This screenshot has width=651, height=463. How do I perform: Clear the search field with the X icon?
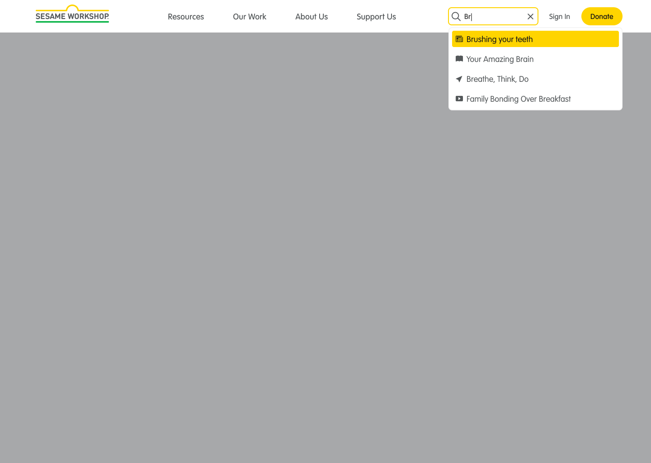tap(530, 16)
